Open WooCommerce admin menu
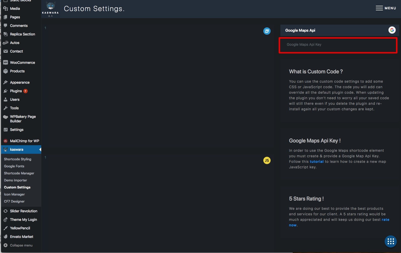The height and width of the screenshot is (253, 401). coord(21,63)
